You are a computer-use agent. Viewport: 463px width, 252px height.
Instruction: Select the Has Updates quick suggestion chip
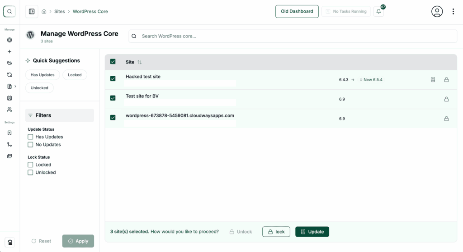pyautogui.click(x=43, y=75)
